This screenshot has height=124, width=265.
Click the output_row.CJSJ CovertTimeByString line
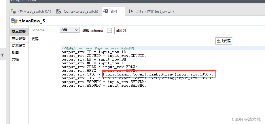137,74
